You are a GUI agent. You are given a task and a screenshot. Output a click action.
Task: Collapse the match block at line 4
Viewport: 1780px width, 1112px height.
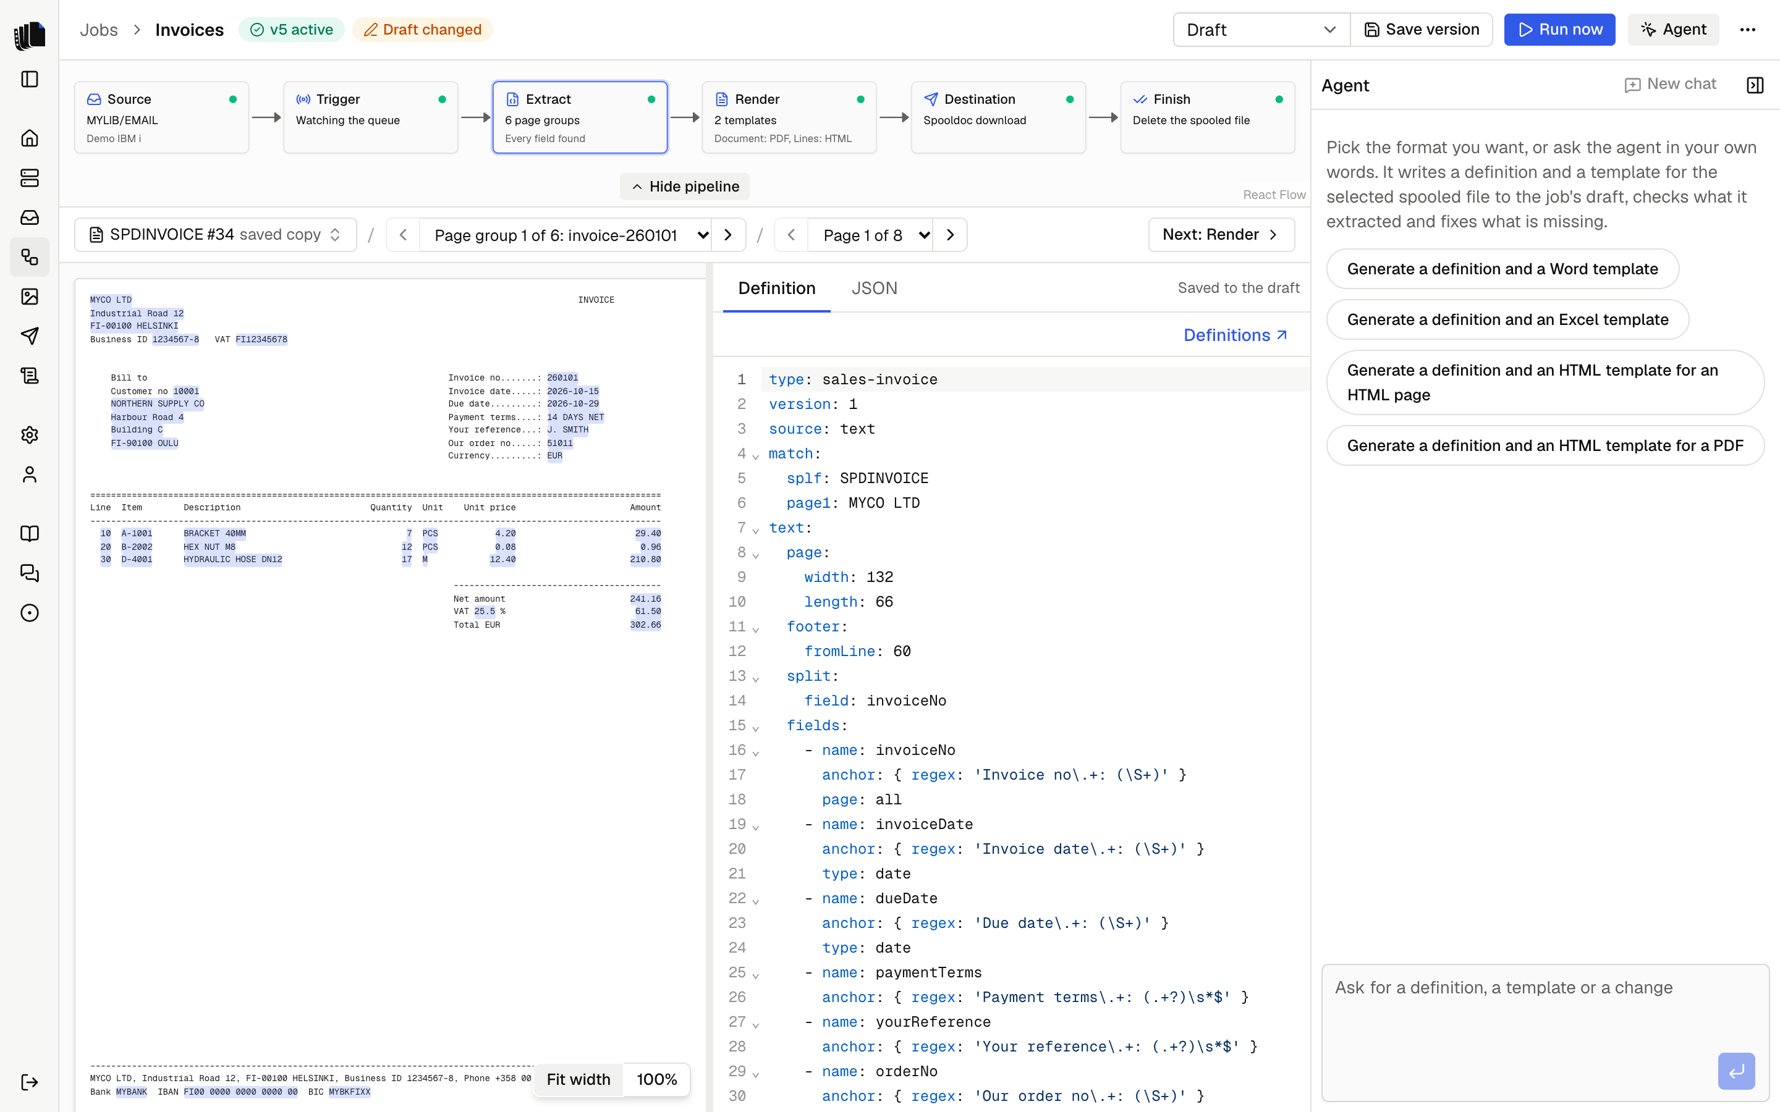[x=755, y=456]
